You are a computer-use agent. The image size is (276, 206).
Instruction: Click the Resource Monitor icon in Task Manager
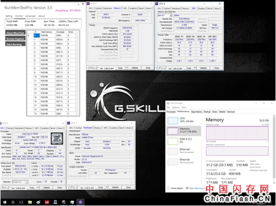click(x=187, y=188)
